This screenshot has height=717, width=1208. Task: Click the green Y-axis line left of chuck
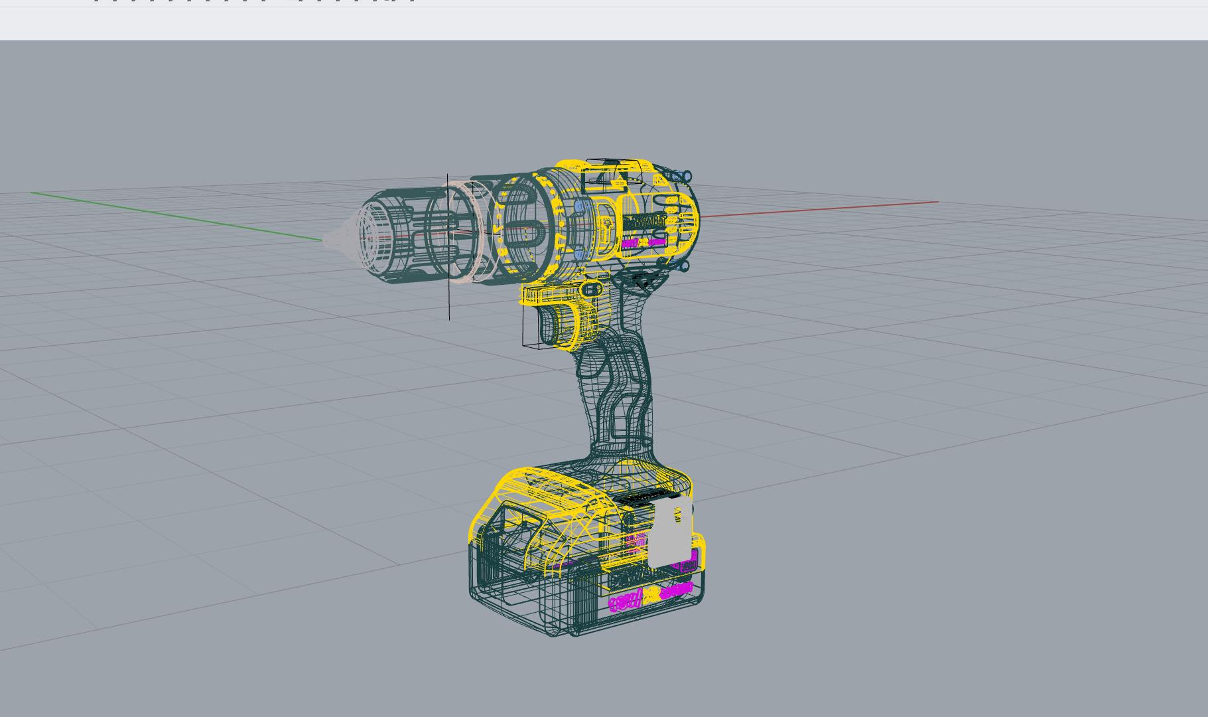(x=176, y=216)
